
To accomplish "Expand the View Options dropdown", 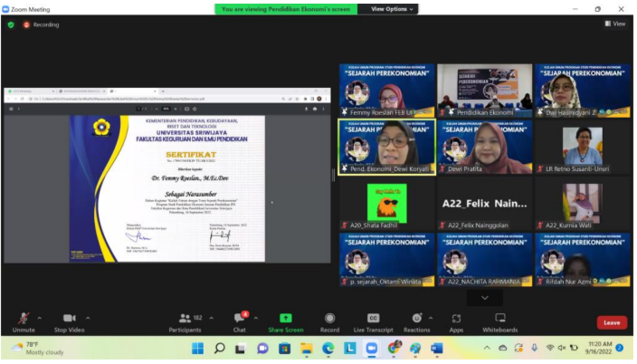I will 393,9.
